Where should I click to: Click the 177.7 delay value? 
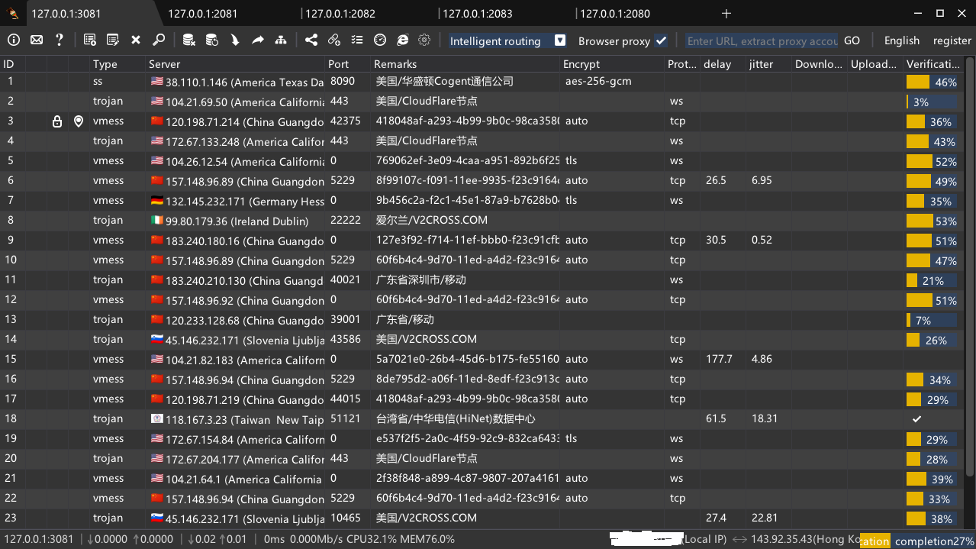pyautogui.click(x=719, y=359)
